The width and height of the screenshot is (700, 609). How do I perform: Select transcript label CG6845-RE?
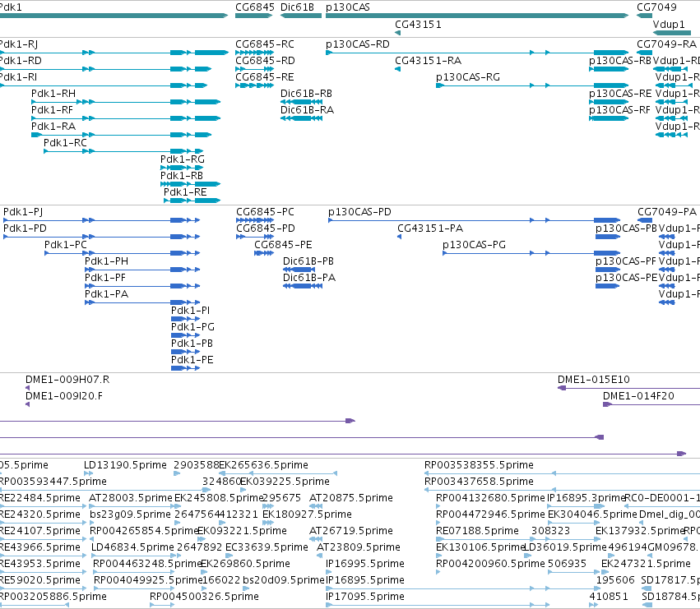(265, 77)
